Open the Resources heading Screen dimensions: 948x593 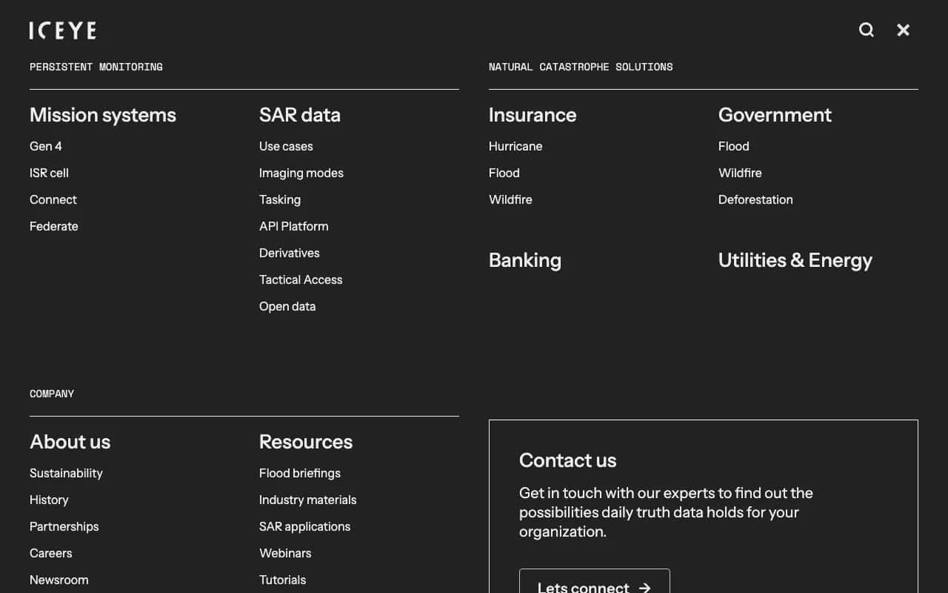pos(306,442)
